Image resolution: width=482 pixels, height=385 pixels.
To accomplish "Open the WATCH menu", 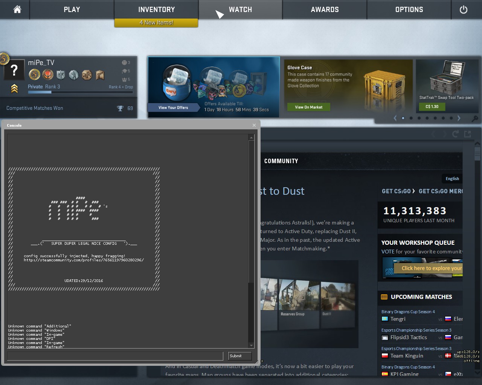I will click(x=240, y=9).
